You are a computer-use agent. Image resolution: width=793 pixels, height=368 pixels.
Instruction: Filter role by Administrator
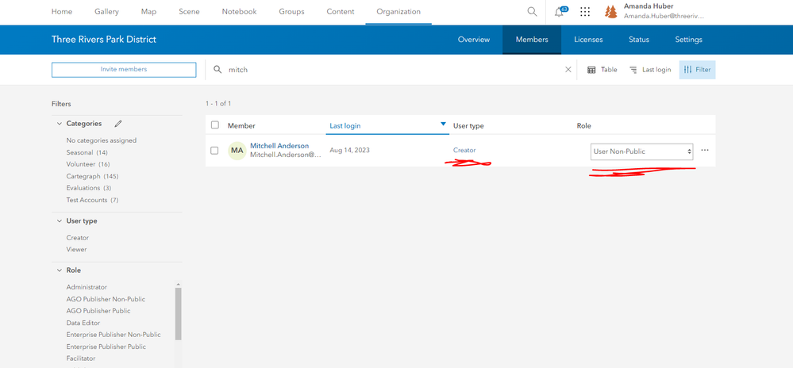(x=87, y=287)
